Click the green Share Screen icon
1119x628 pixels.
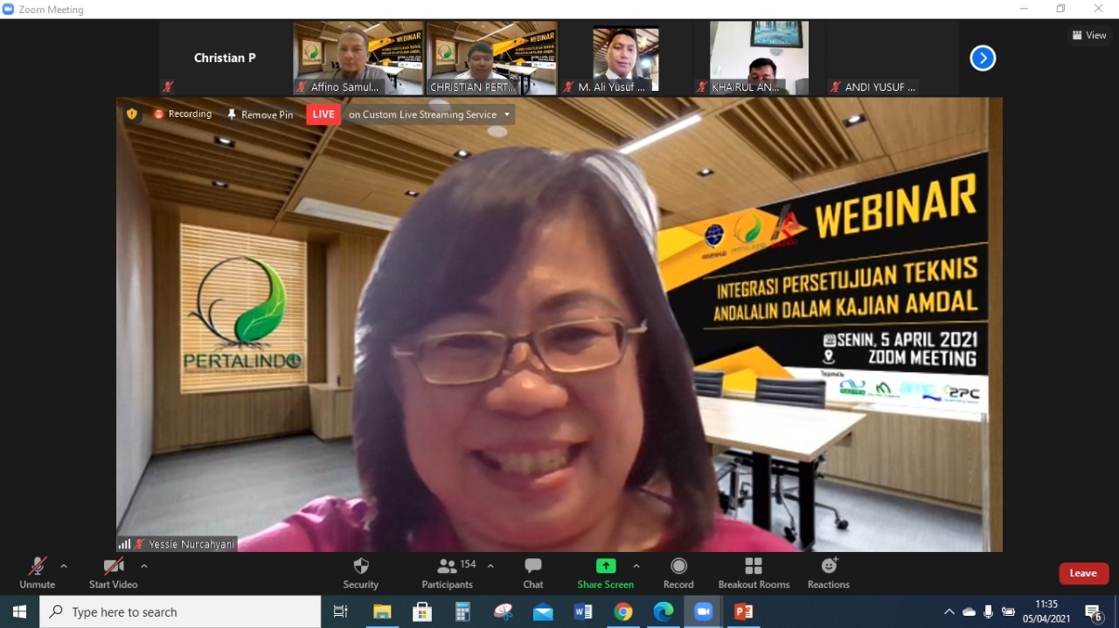[605, 566]
